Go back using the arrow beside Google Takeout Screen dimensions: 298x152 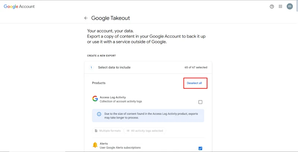pos(86,18)
